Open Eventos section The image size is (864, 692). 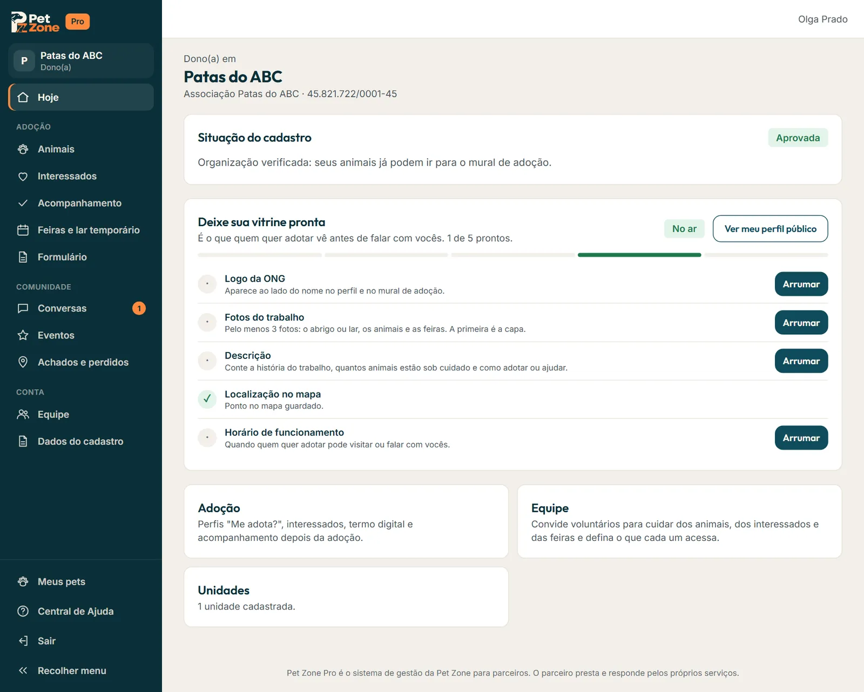click(81, 335)
